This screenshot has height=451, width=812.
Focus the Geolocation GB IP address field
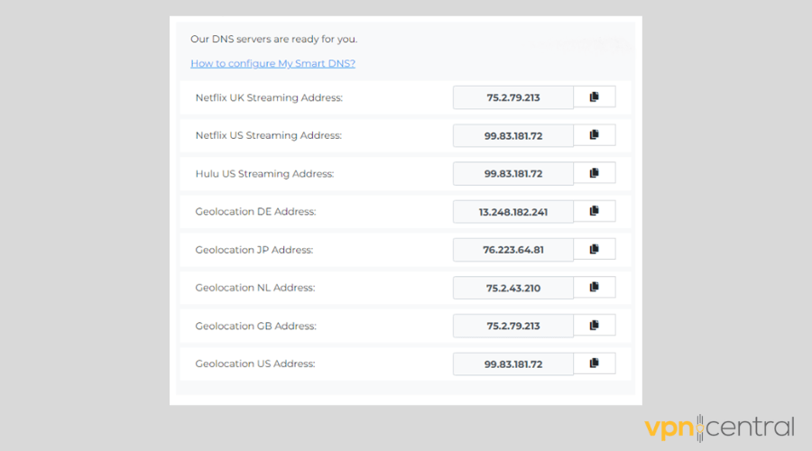point(512,326)
